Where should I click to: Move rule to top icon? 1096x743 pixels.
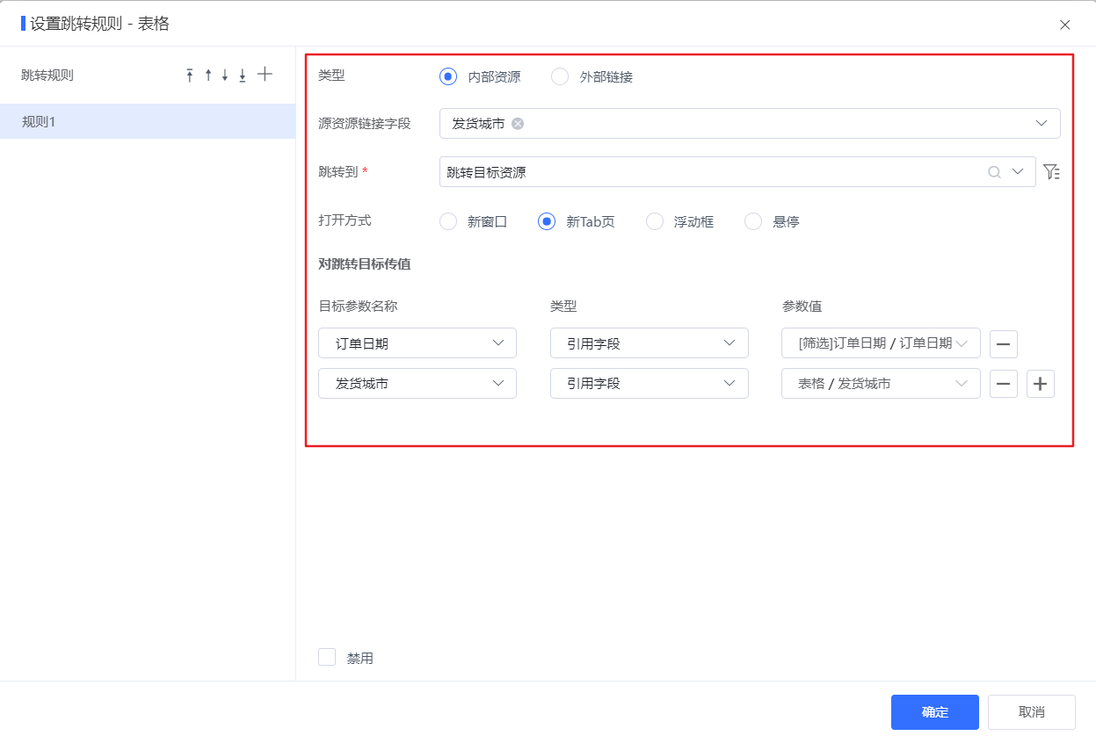click(190, 76)
